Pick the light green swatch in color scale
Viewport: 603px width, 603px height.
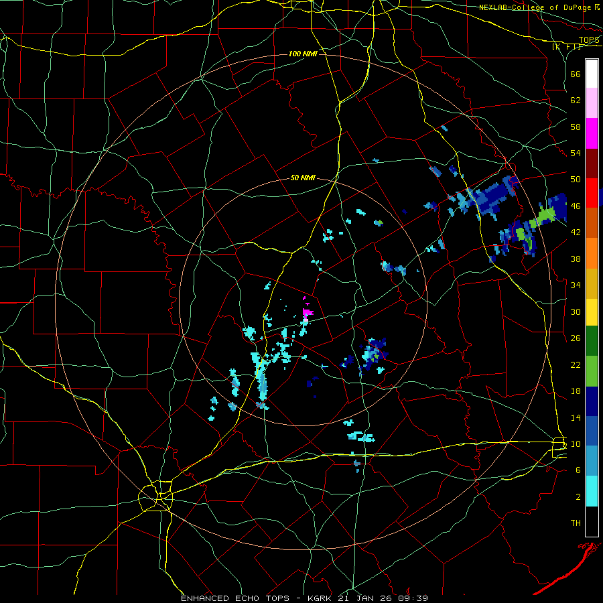(592, 371)
